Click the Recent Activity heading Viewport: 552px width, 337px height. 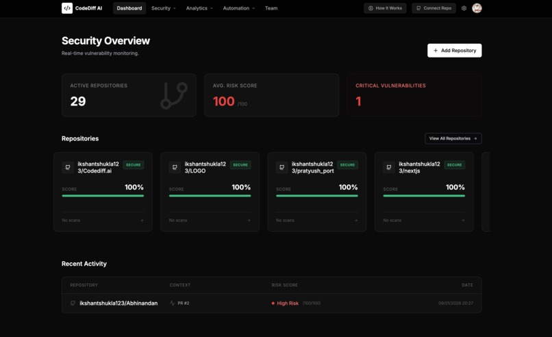pos(84,264)
